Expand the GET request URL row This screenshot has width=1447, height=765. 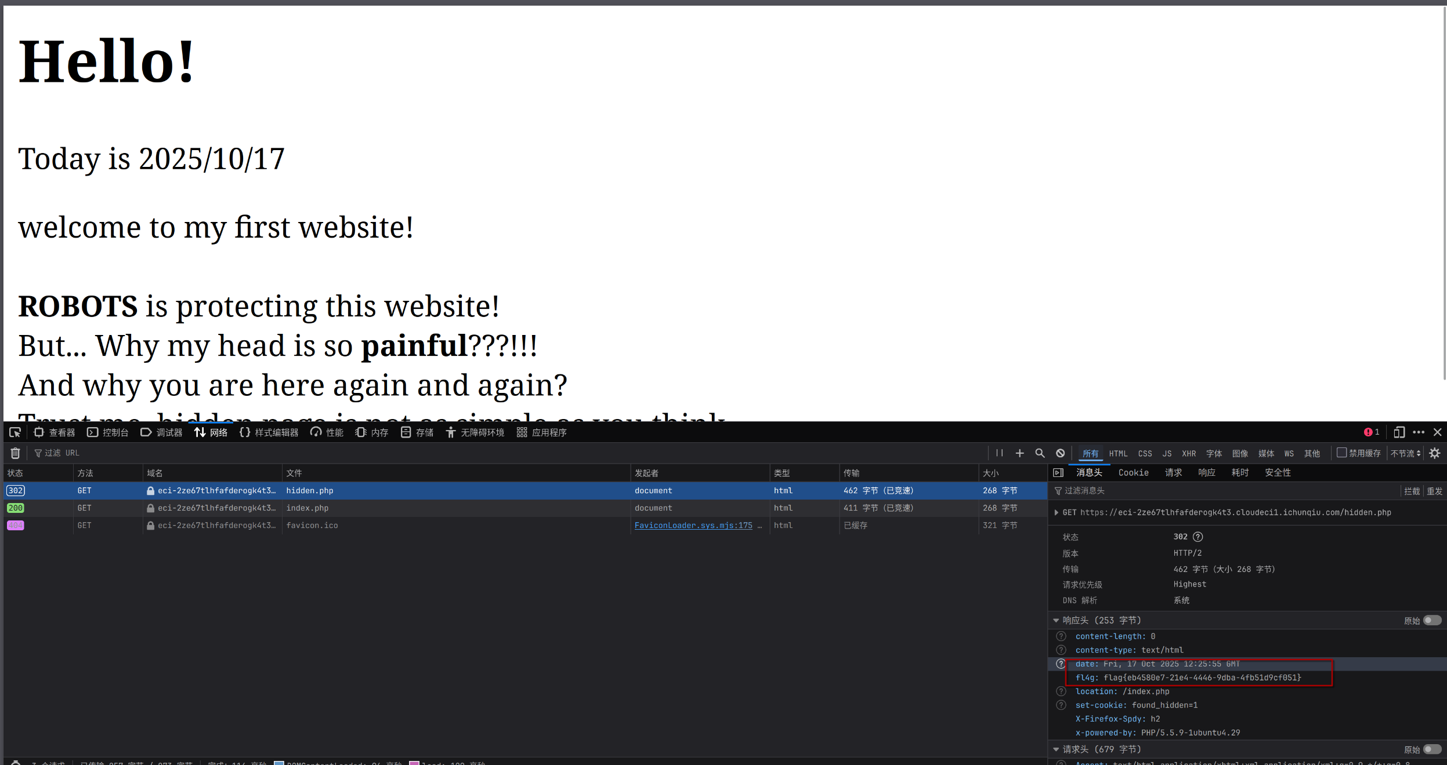click(1057, 512)
